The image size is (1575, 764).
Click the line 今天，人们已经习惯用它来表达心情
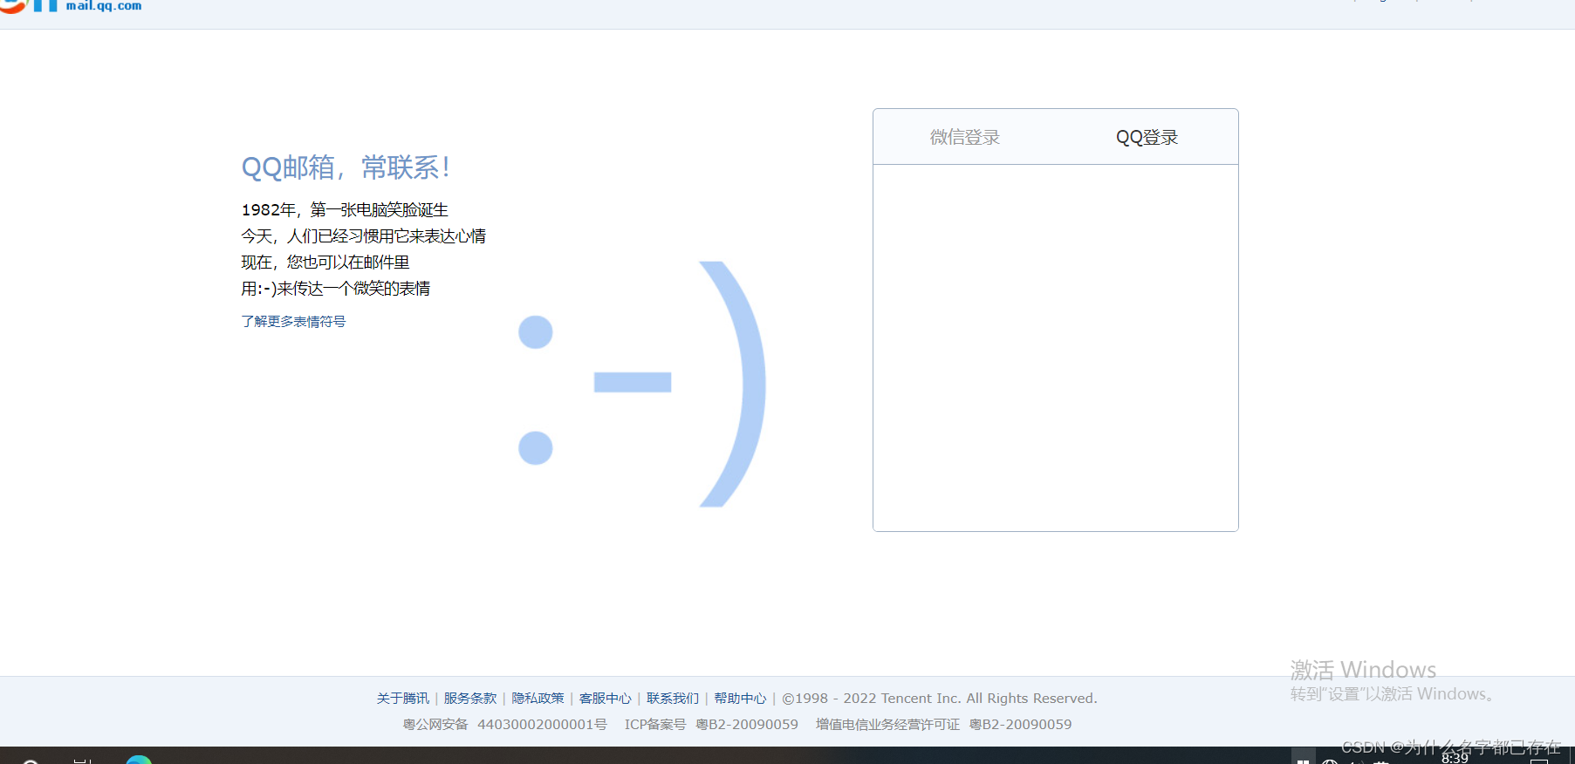click(x=364, y=236)
